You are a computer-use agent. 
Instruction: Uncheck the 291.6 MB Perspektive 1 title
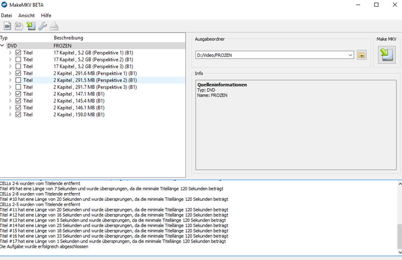(x=18, y=73)
